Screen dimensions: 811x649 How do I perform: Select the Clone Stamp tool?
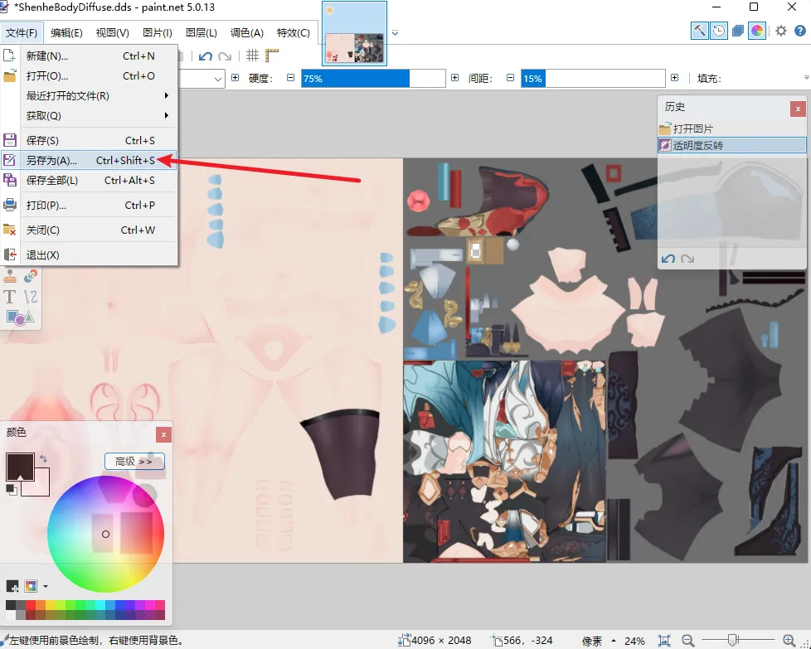pyautogui.click(x=10, y=276)
